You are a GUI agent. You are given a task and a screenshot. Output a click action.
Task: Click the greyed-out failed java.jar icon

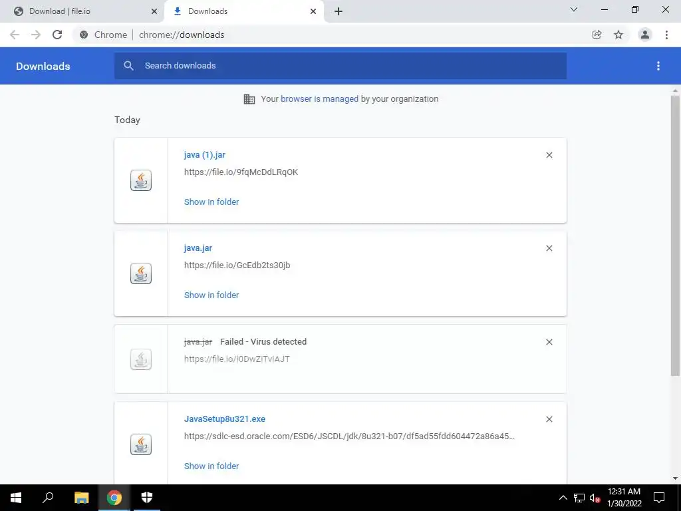coord(141,359)
